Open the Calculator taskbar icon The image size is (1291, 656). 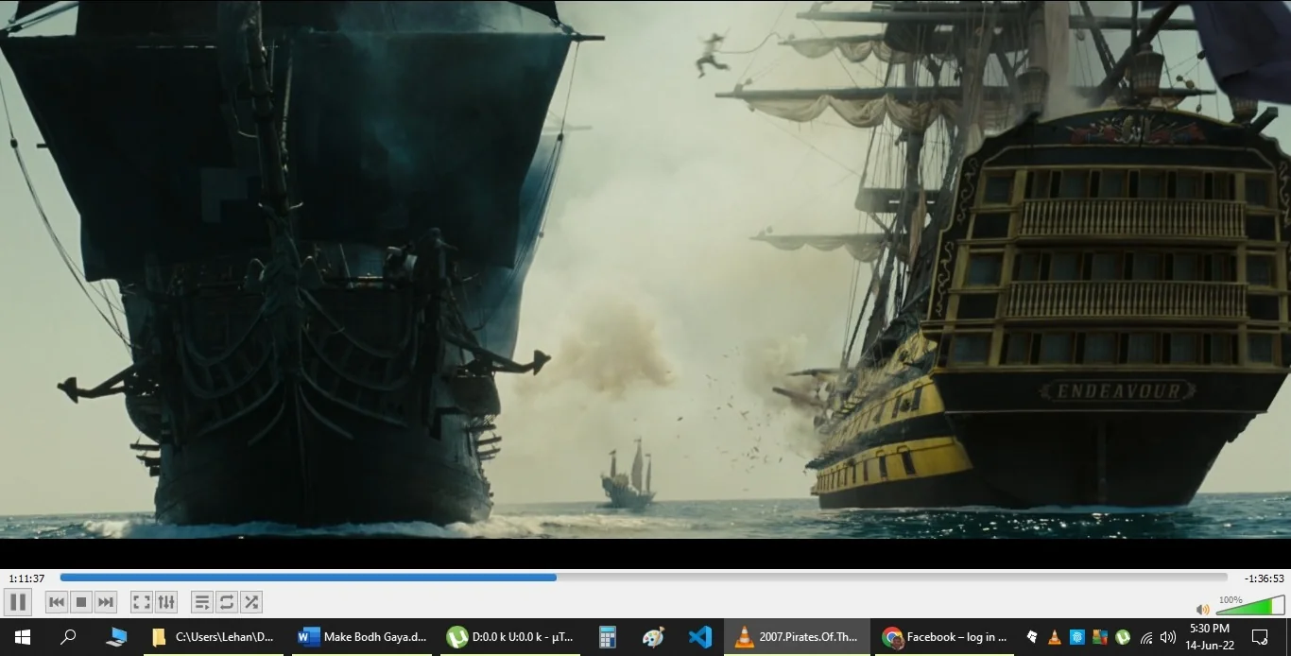point(608,637)
